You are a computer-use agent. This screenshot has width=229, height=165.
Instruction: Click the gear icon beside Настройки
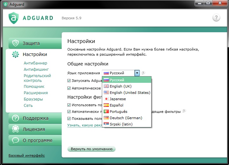click(15, 54)
